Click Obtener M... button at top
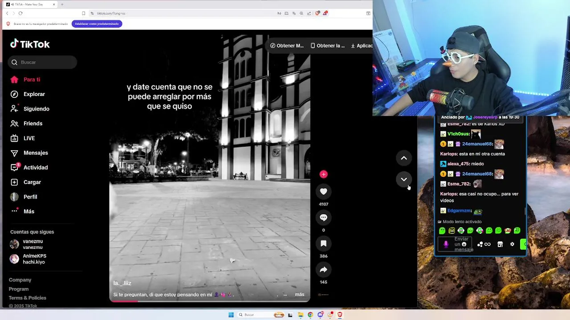 coord(287,46)
